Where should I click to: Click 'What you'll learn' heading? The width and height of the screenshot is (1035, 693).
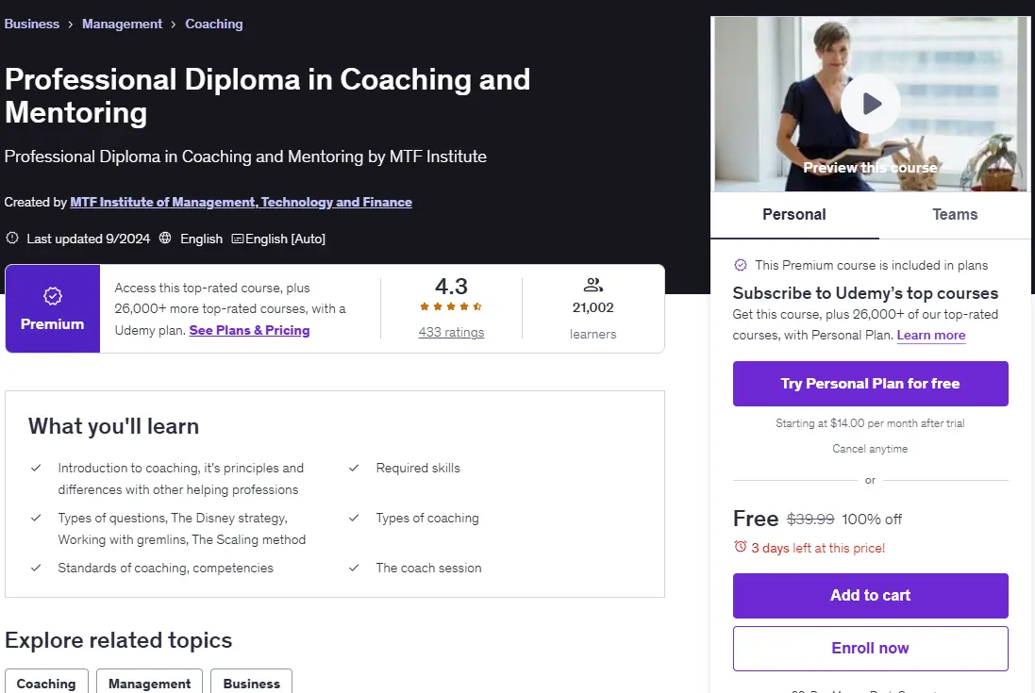pyautogui.click(x=113, y=426)
